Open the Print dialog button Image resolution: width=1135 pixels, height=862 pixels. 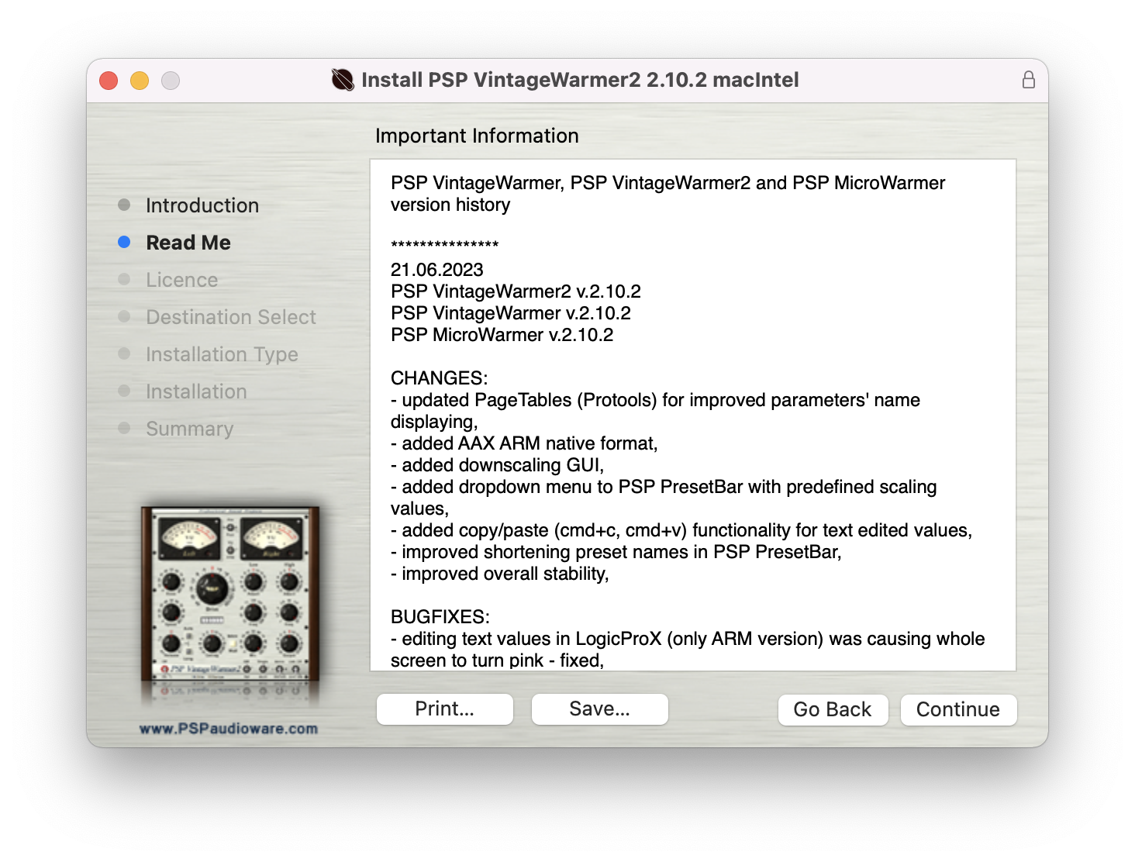(x=445, y=709)
